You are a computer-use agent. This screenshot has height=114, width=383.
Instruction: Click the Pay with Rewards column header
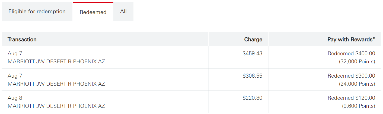[351, 39]
